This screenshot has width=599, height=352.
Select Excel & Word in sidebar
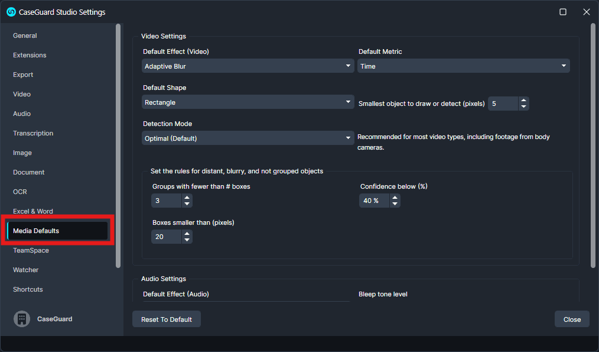[33, 211]
